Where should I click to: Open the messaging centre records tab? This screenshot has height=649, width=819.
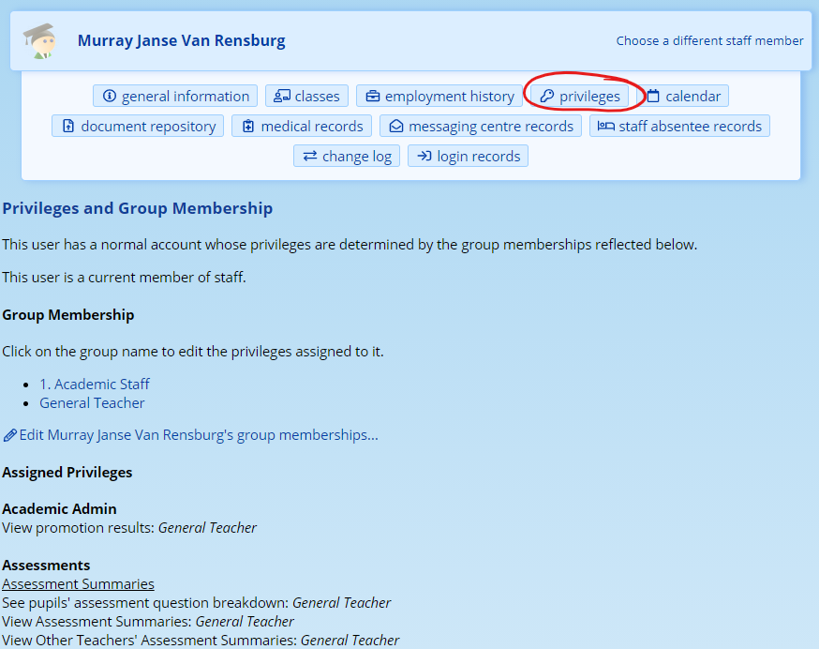pos(481,127)
